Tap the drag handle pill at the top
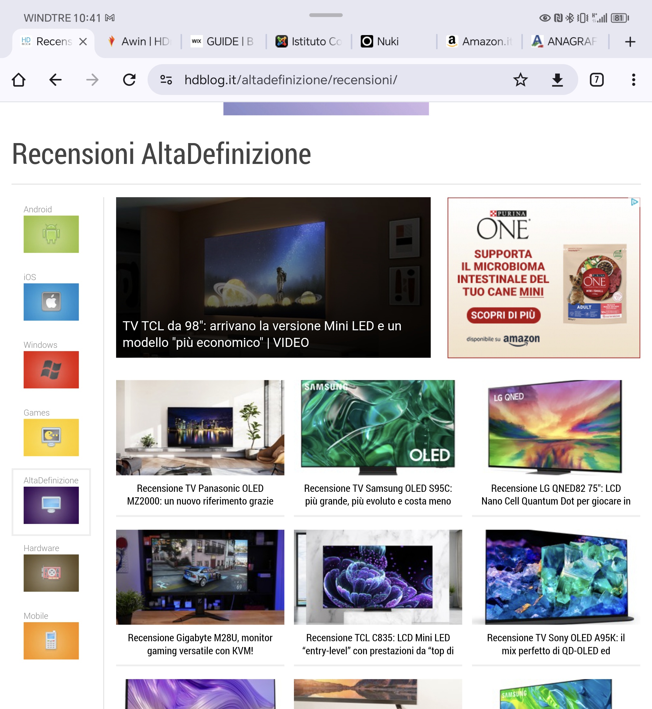 [x=326, y=15]
